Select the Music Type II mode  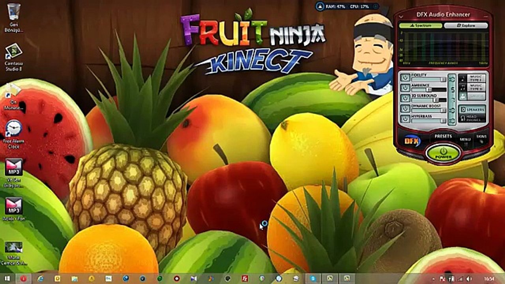[472, 87]
